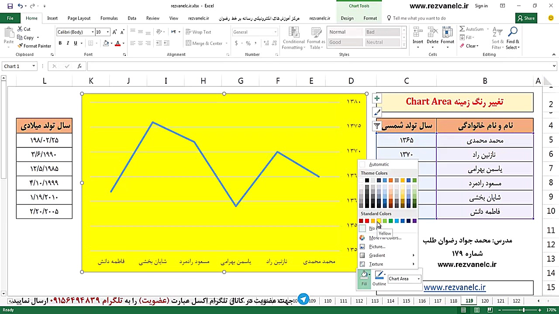The width and height of the screenshot is (559, 314).
Task: Open the Calibri (Body) font dropdown
Action: click(93, 32)
